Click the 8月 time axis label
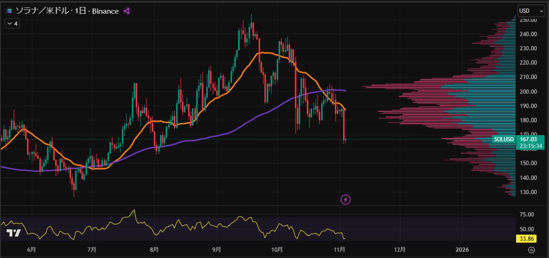Screen dimensions: 549x258 click(154, 250)
